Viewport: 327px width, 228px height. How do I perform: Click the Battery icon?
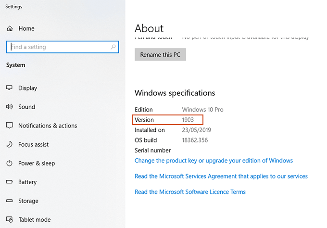click(9, 182)
